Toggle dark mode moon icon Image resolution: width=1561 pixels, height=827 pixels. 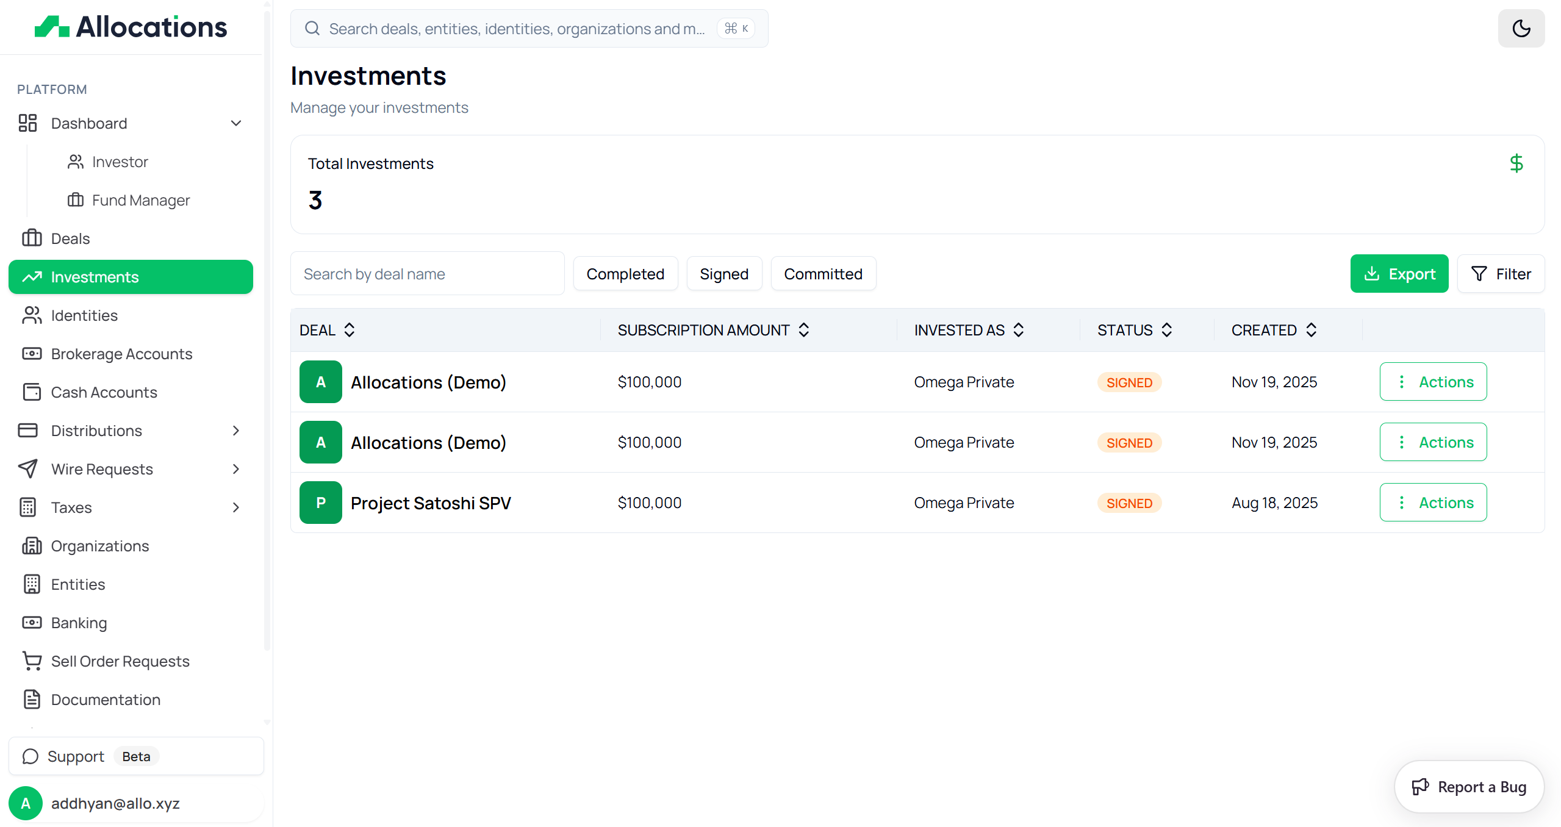point(1521,29)
